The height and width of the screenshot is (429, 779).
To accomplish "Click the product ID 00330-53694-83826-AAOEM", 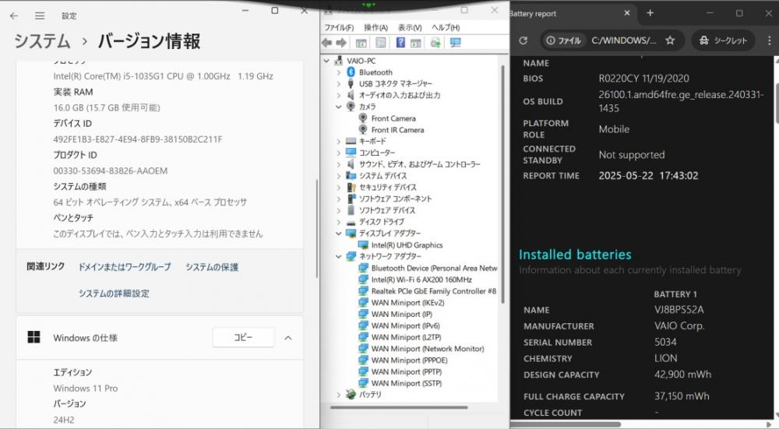I will tap(111, 171).
